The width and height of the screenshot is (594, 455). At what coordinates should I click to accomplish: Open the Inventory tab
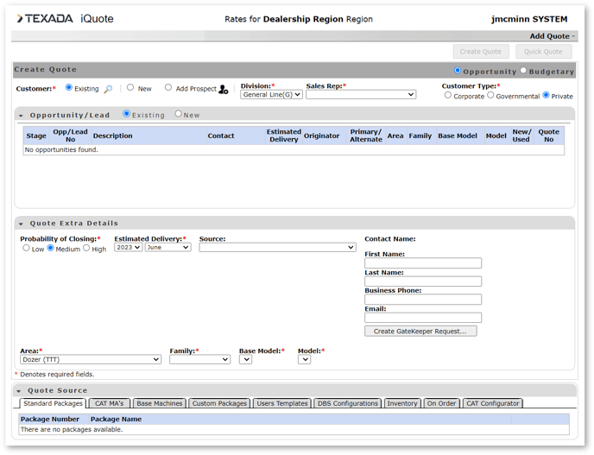(401, 403)
